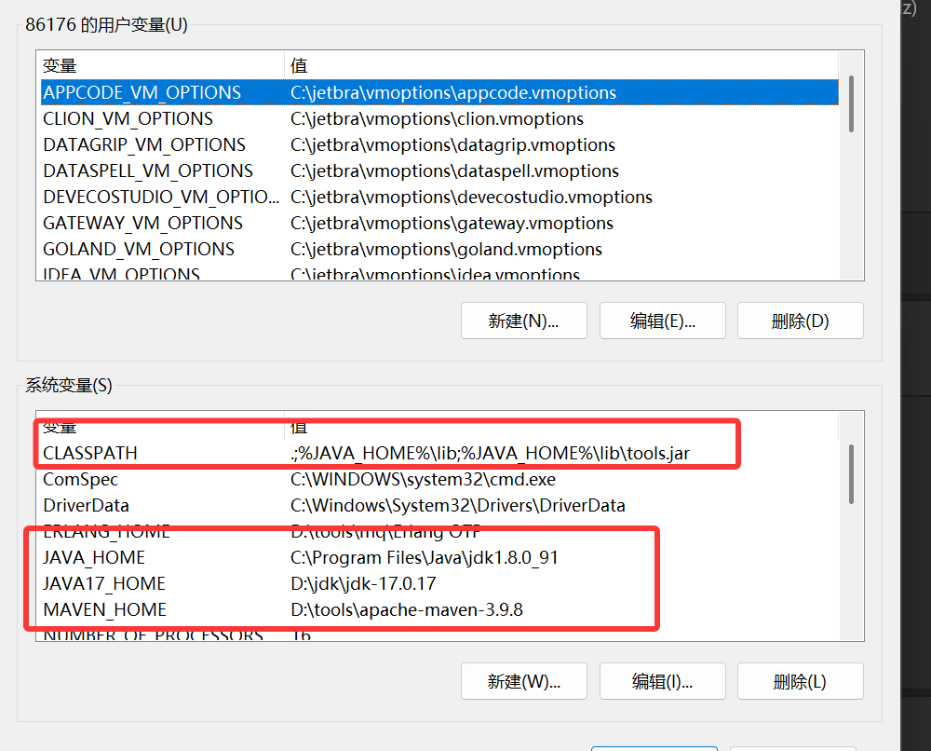931x751 pixels.
Task: Select the CLASSPATH system variable
Action: 90,454
